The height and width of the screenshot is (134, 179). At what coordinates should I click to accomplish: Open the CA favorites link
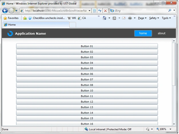click(x=82, y=18)
